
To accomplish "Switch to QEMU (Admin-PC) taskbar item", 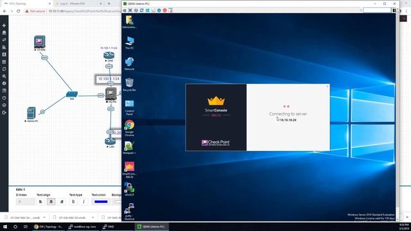I will pos(152,227).
